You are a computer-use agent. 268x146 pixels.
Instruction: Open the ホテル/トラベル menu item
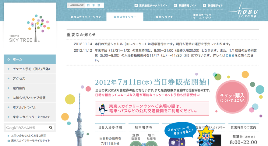[x=30, y=107]
